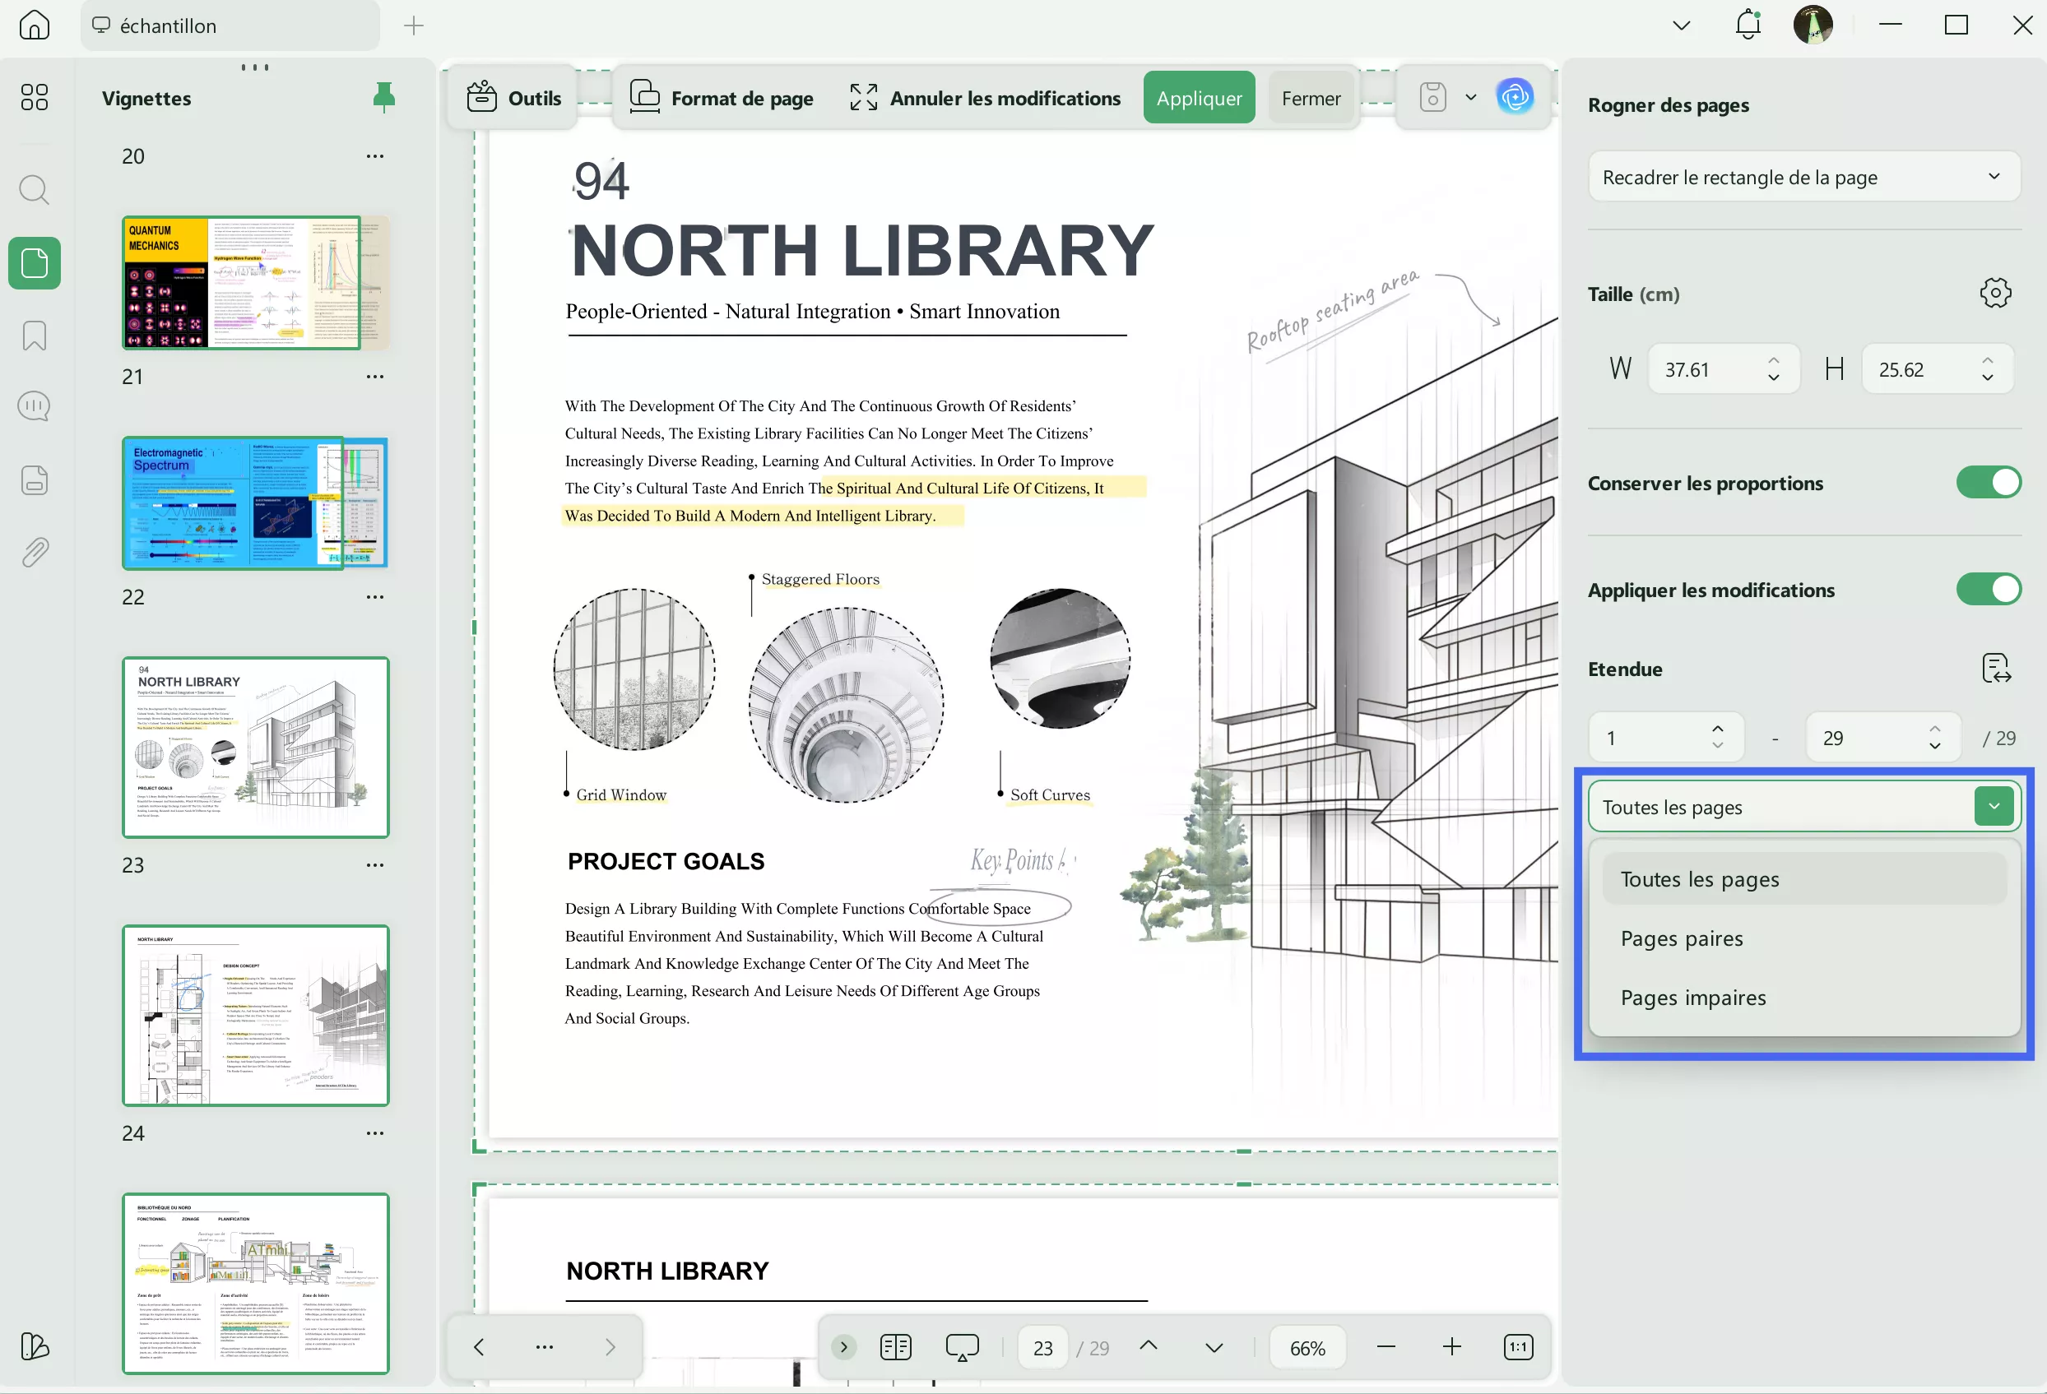Open the search panel in left sidebar
The width and height of the screenshot is (2047, 1394).
pyautogui.click(x=35, y=189)
